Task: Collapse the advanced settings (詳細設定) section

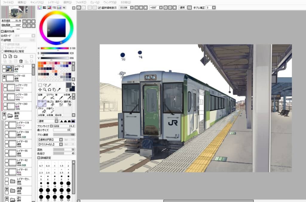Action: [39, 158]
